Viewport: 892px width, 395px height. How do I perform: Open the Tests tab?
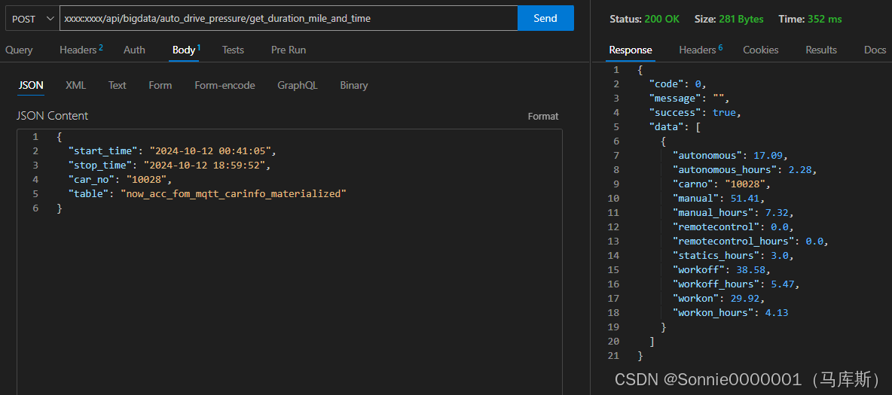(x=233, y=50)
